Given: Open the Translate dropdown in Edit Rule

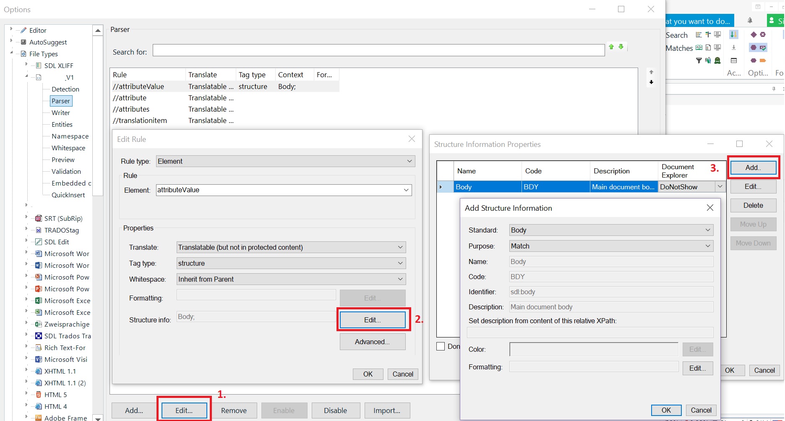Looking at the screenshot, I should [400, 247].
